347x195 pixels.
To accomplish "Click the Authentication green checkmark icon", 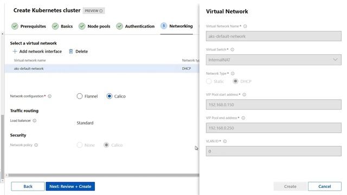I will click(119, 26).
